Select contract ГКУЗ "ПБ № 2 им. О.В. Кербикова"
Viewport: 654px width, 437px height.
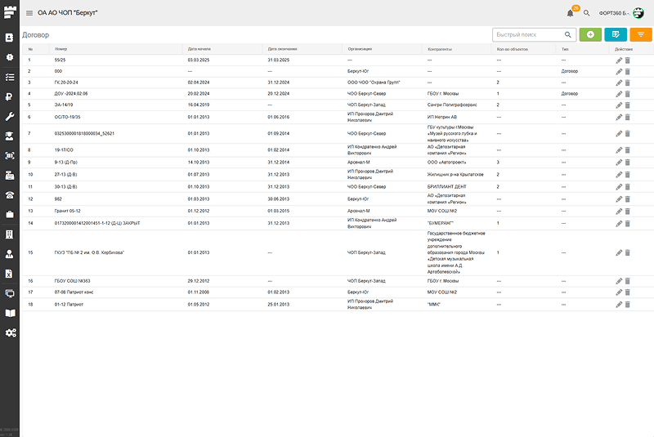click(x=89, y=253)
